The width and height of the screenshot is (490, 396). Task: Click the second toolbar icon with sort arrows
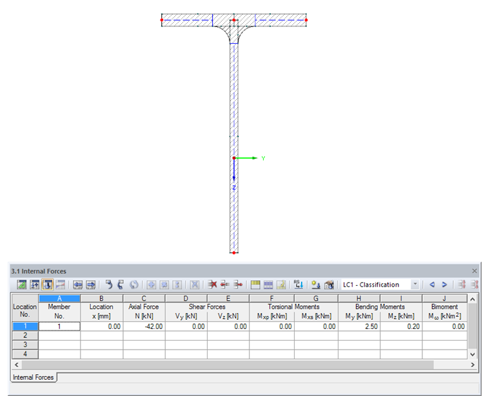(35, 285)
